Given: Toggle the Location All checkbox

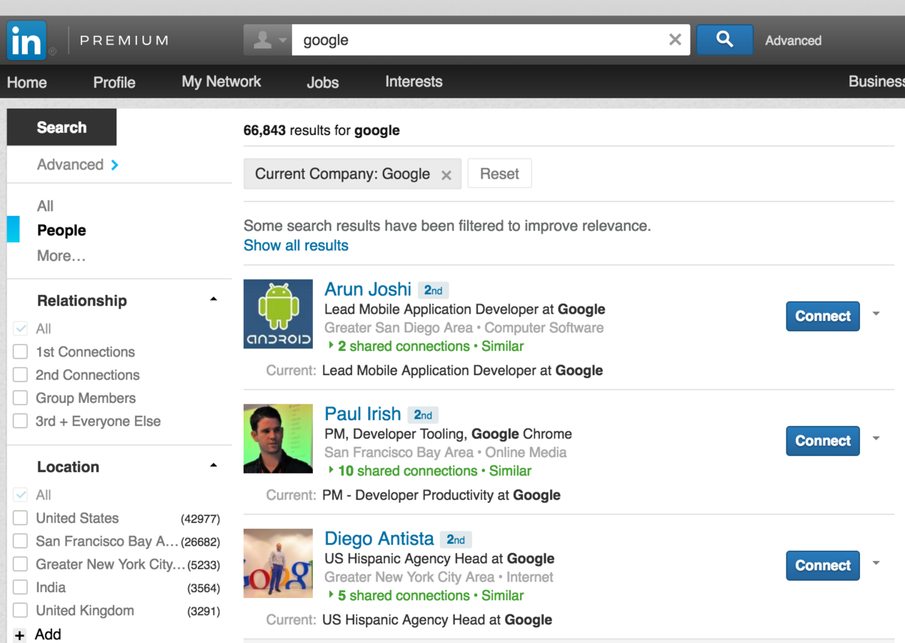Looking at the screenshot, I should [21, 494].
